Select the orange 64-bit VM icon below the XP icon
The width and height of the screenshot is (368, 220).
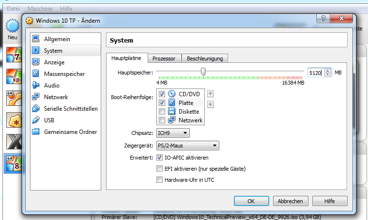(x=14, y=98)
